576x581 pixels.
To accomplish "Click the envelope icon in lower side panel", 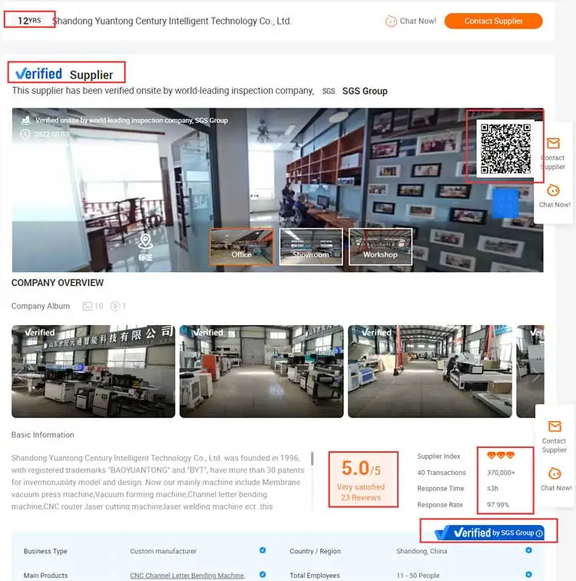I will 554,426.
